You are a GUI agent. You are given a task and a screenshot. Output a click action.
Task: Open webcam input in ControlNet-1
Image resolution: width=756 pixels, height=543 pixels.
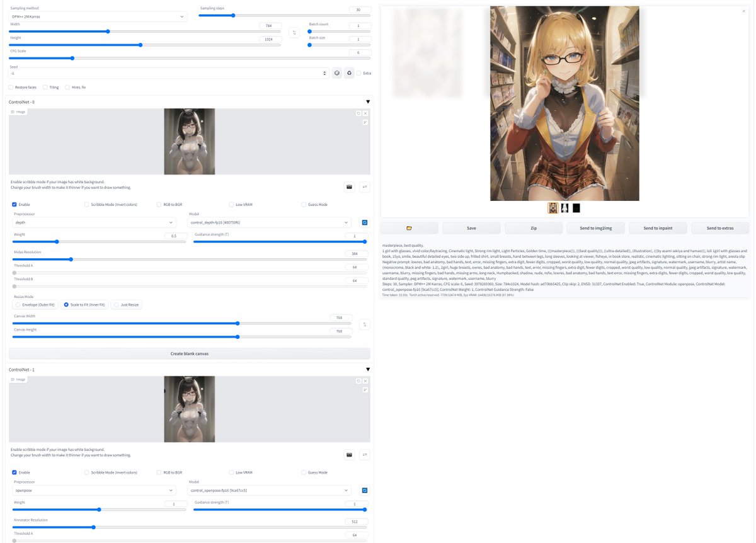[x=350, y=454]
